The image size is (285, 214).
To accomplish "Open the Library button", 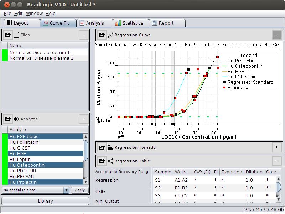I will pos(45,201).
